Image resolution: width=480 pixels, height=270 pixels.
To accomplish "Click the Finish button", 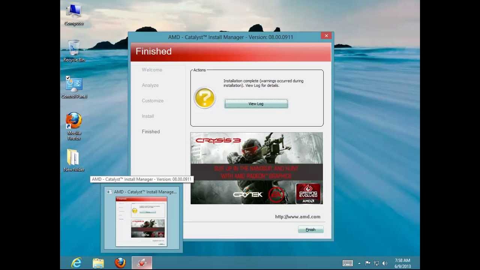I will point(310,229).
